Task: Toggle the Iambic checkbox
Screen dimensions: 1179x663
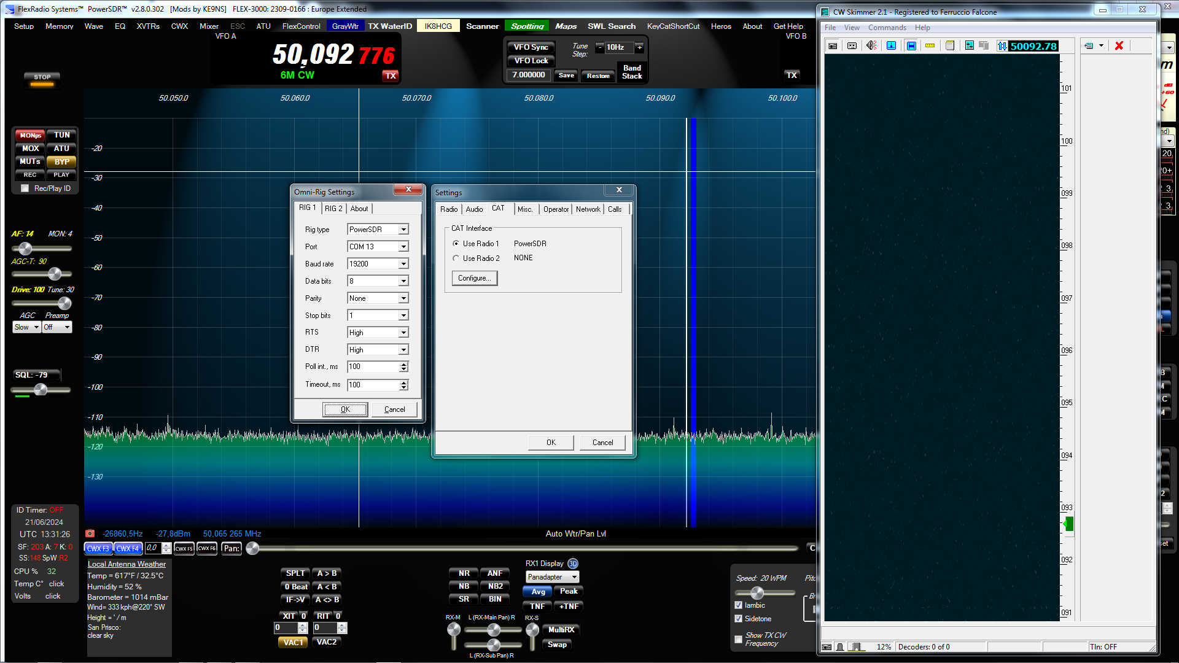Action: [739, 605]
